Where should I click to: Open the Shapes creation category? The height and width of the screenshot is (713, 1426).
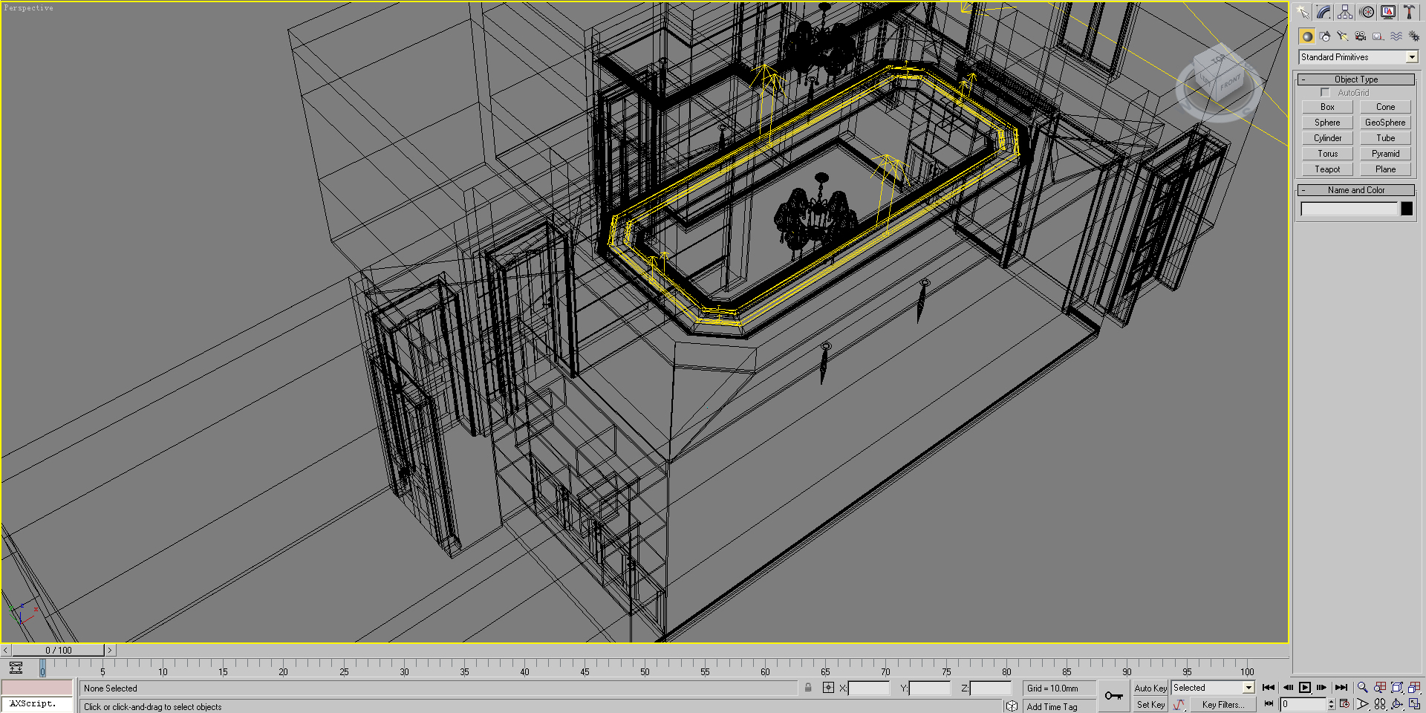(x=1325, y=36)
